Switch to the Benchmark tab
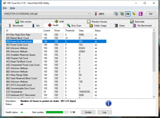160x118 pixels. click(x=16, y=25)
